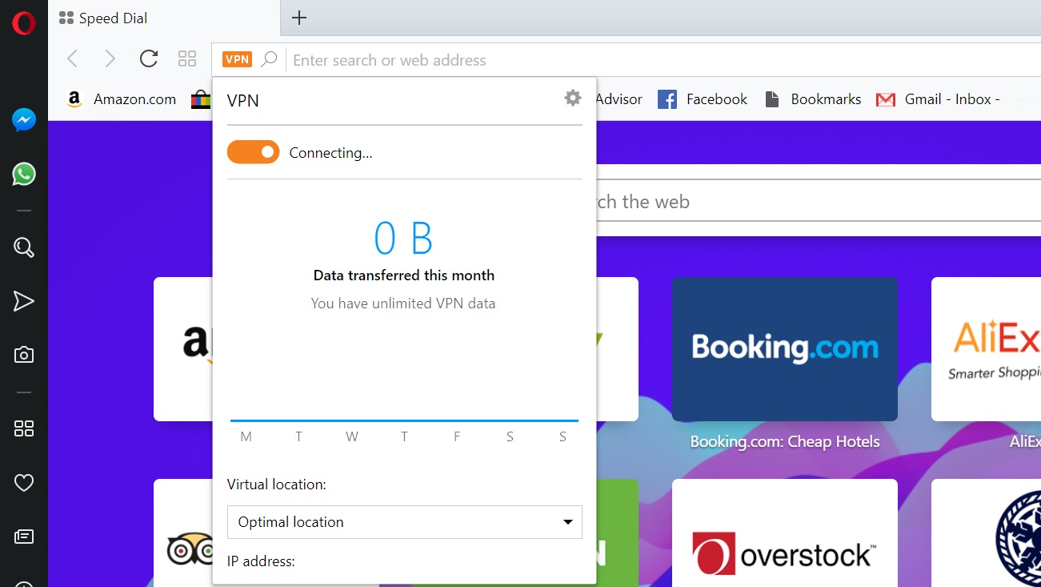
Task: Open Facebook Messenger in the sidebar
Action: pos(24,120)
